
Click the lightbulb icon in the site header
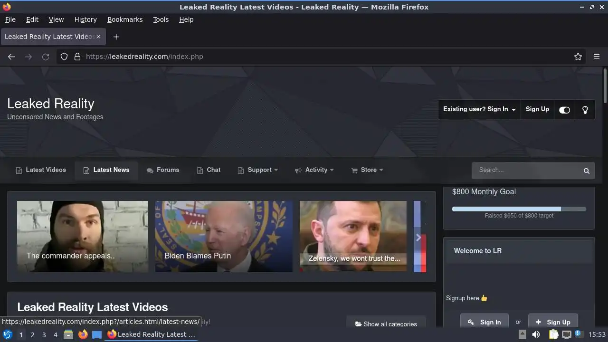pos(585,109)
